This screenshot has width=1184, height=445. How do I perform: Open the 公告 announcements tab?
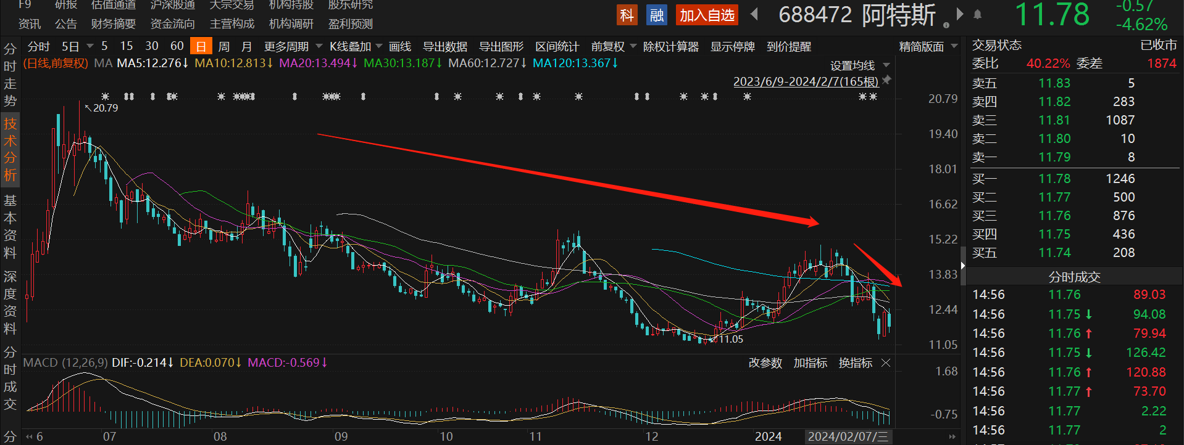pos(66,24)
